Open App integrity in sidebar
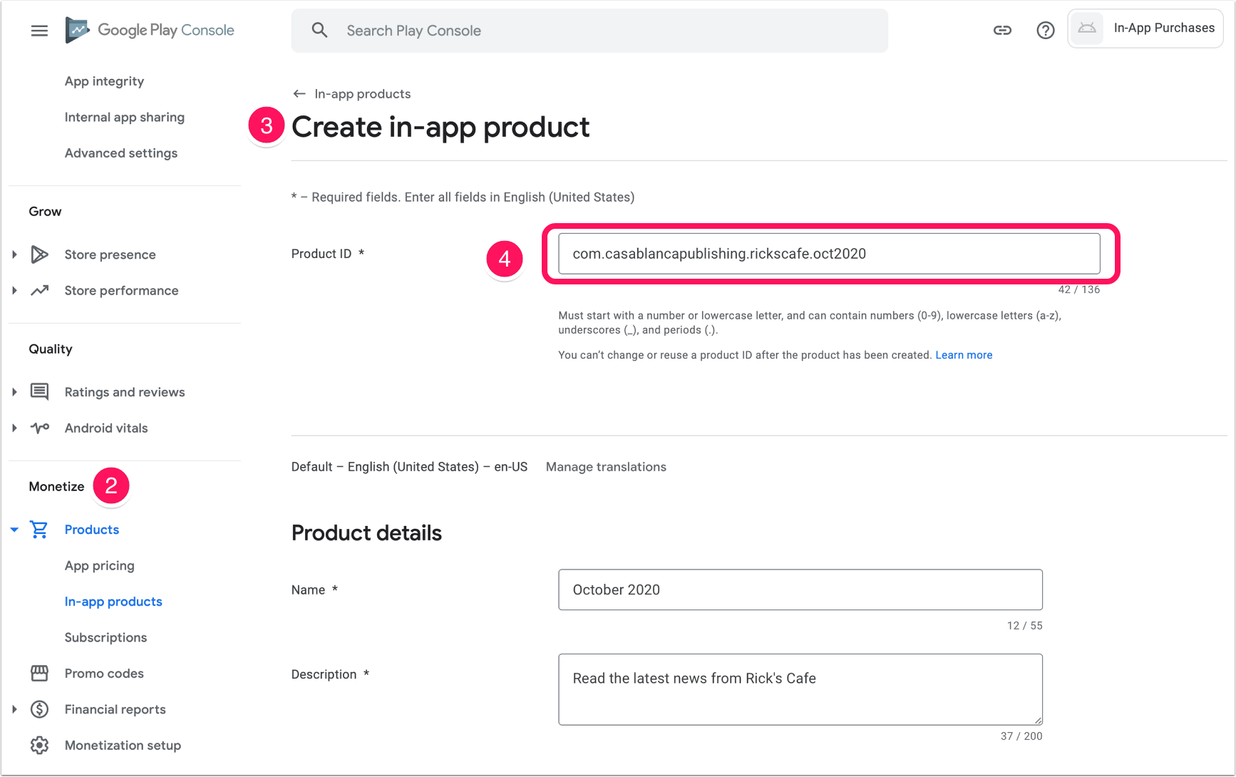Image resolution: width=1236 pixels, height=777 pixels. point(104,81)
